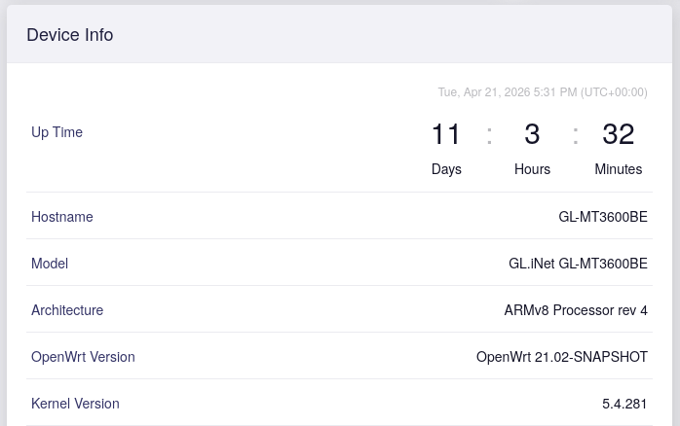This screenshot has height=426, width=680.
Task: Click the Architecture row label
Action: point(67,310)
